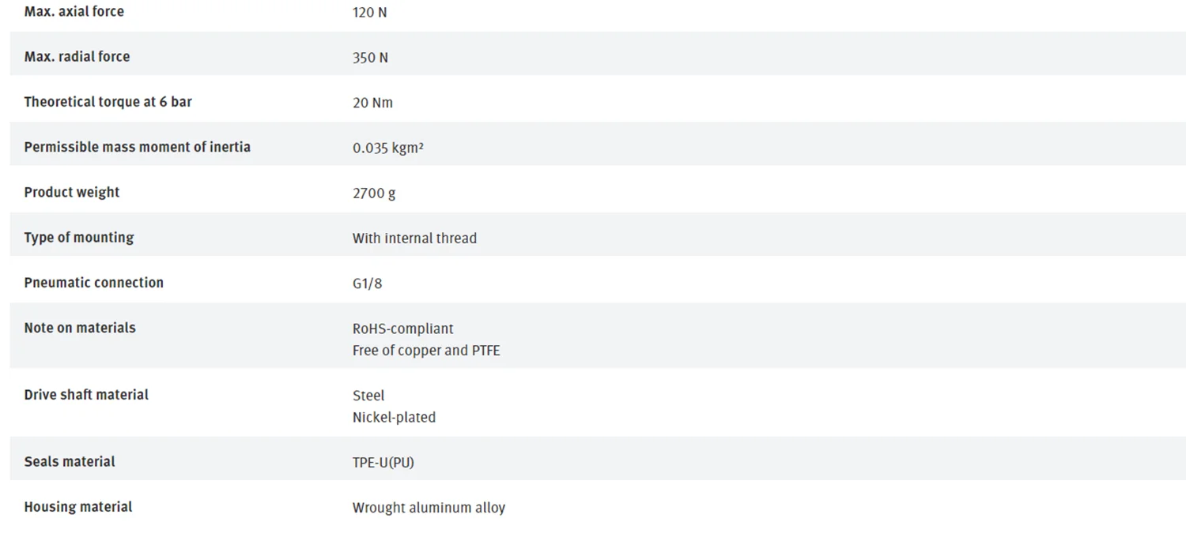The height and width of the screenshot is (537, 1186).
Task: Select the "Wrought aluminum alloy" value
Action: (x=429, y=508)
